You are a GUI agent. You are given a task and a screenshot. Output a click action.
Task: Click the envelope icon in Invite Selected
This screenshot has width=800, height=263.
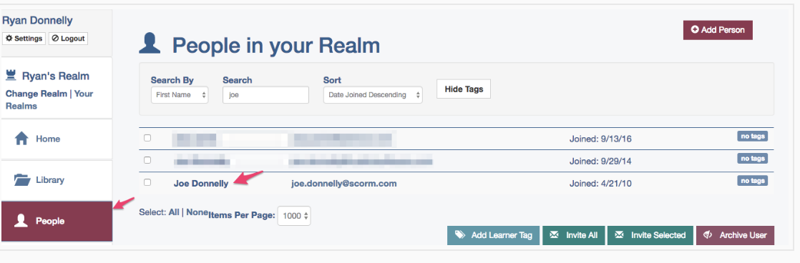pos(620,235)
